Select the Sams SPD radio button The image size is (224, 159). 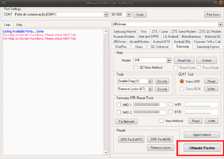click(x=182, y=81)
